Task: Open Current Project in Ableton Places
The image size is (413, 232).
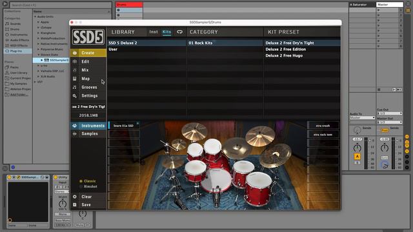Action: pyautogui.click(x=18, y=78)
